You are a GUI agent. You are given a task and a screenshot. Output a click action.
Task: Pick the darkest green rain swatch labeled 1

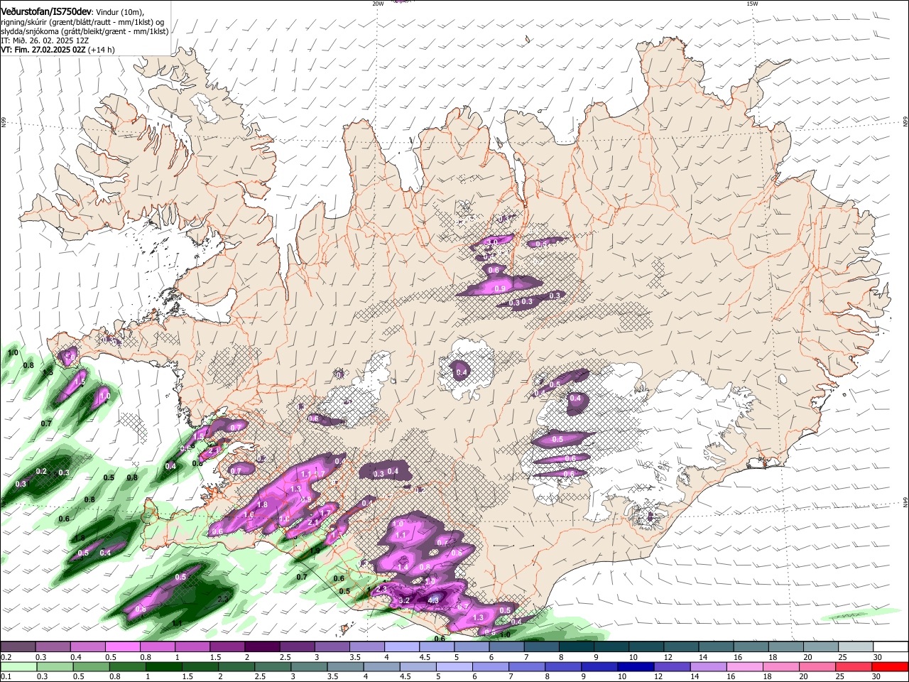[163, 666]
